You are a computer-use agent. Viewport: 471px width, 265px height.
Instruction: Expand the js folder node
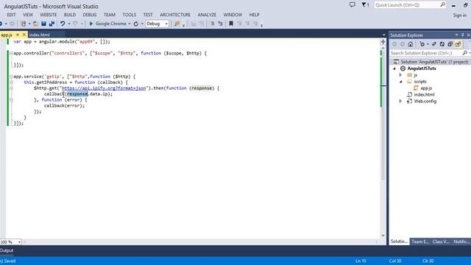click(x=400, y=75)
